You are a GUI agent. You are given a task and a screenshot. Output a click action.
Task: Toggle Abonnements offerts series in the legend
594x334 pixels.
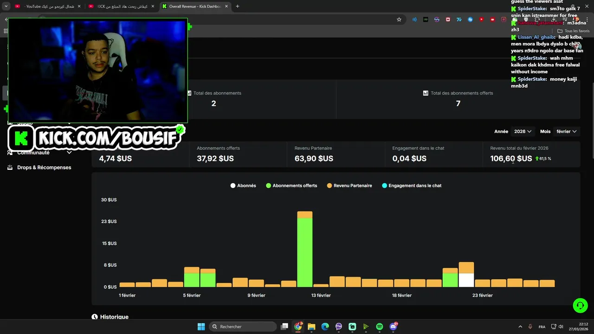[291, 186]
